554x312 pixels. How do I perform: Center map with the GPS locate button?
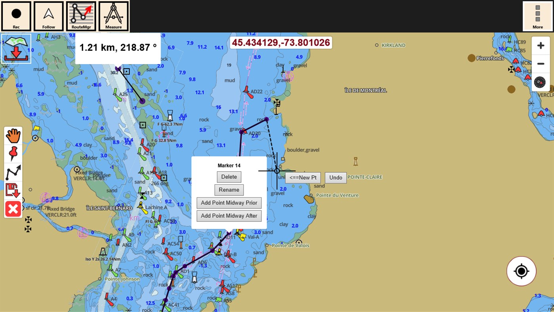(521, 271)
